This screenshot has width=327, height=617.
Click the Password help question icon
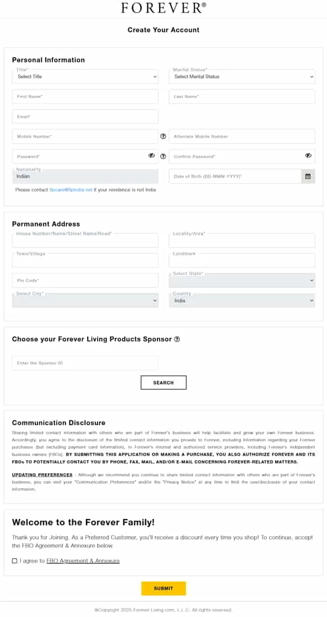[163, 156]
